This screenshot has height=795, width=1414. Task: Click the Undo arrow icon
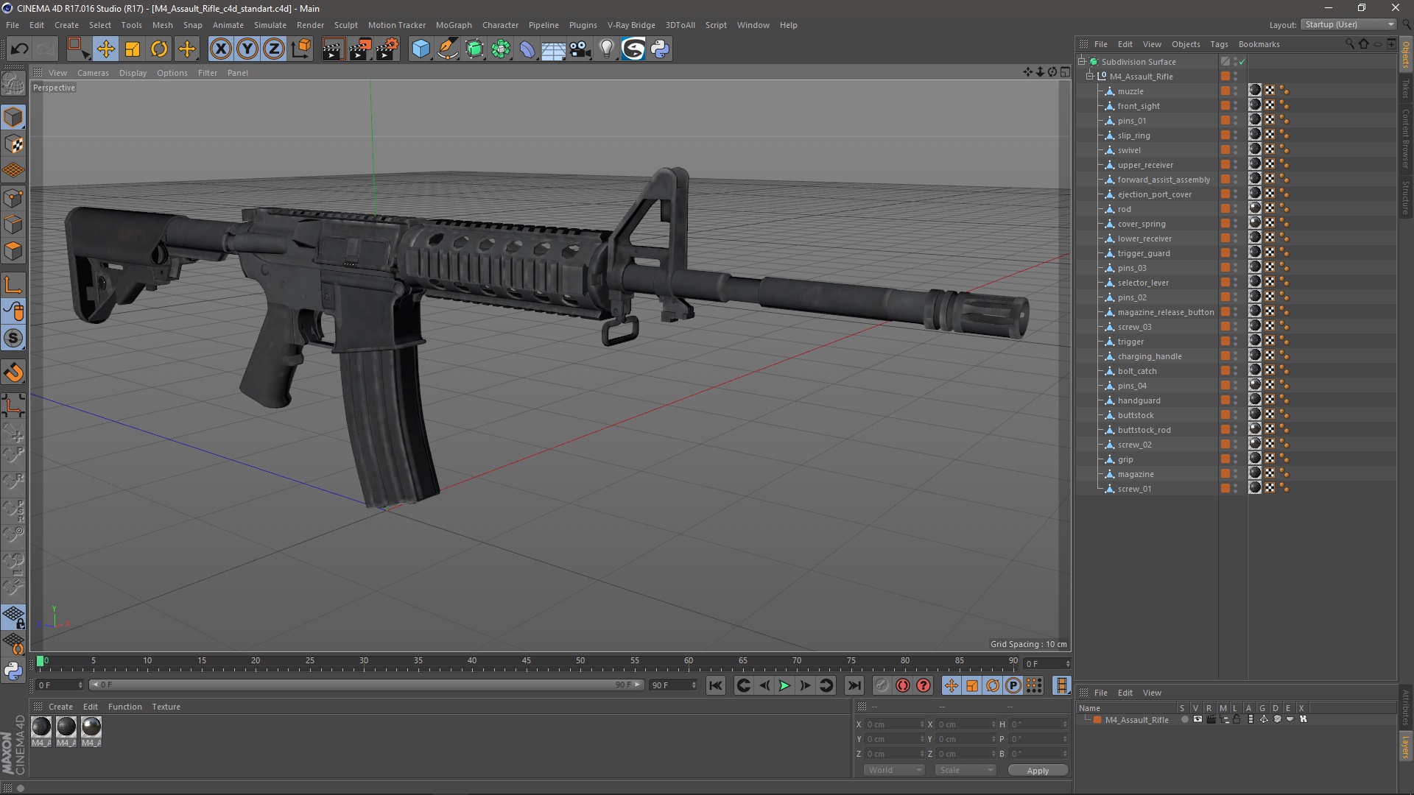20,49
